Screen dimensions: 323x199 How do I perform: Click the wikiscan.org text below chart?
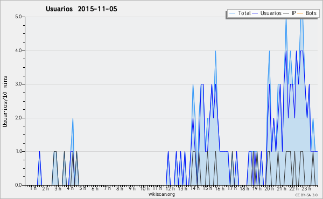coord(161,194)
